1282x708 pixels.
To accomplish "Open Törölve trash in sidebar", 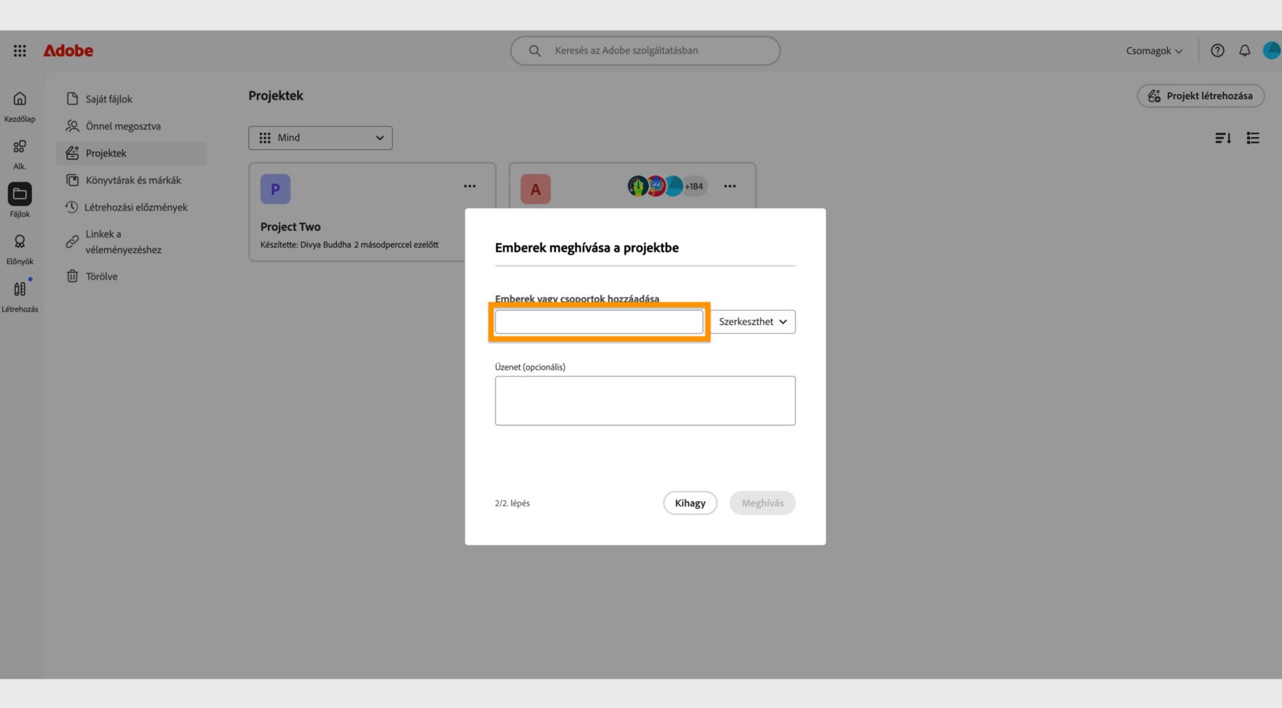I will (131, 276).
